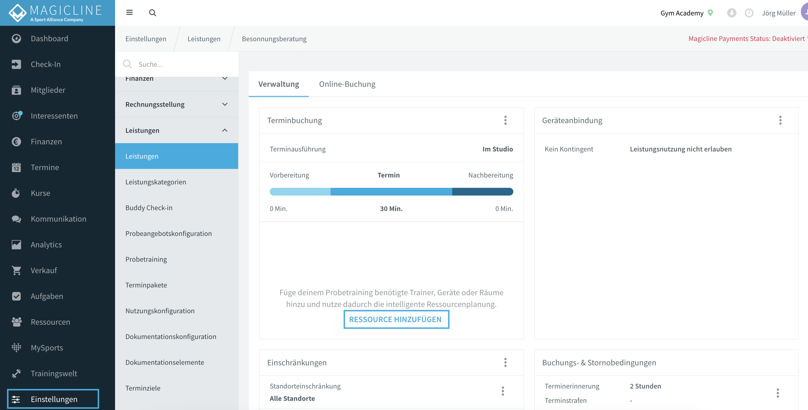The width and height of the screenshot is (808, 410).
Task: Open the Terminerinnerung row three-dot menu
Action: click(778, 393)
